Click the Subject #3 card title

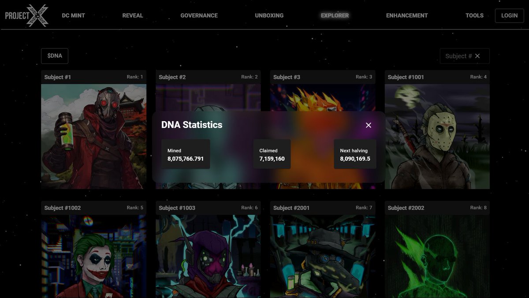[287, 77]
